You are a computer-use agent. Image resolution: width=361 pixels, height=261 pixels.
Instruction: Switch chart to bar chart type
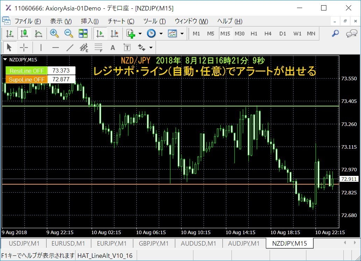[10, 34]
